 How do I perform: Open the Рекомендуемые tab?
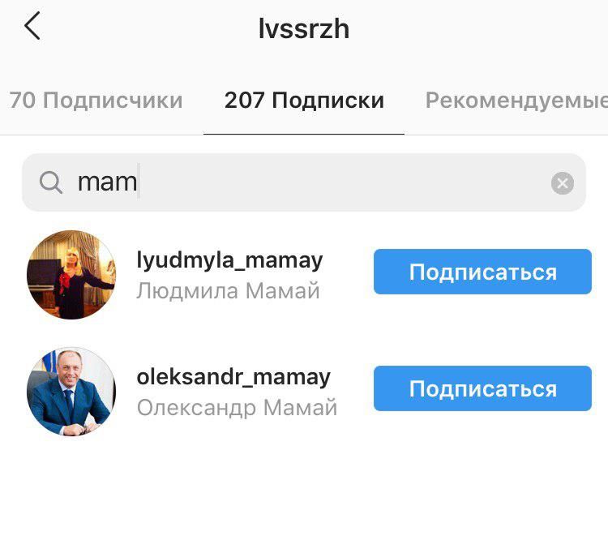(516, 101)
